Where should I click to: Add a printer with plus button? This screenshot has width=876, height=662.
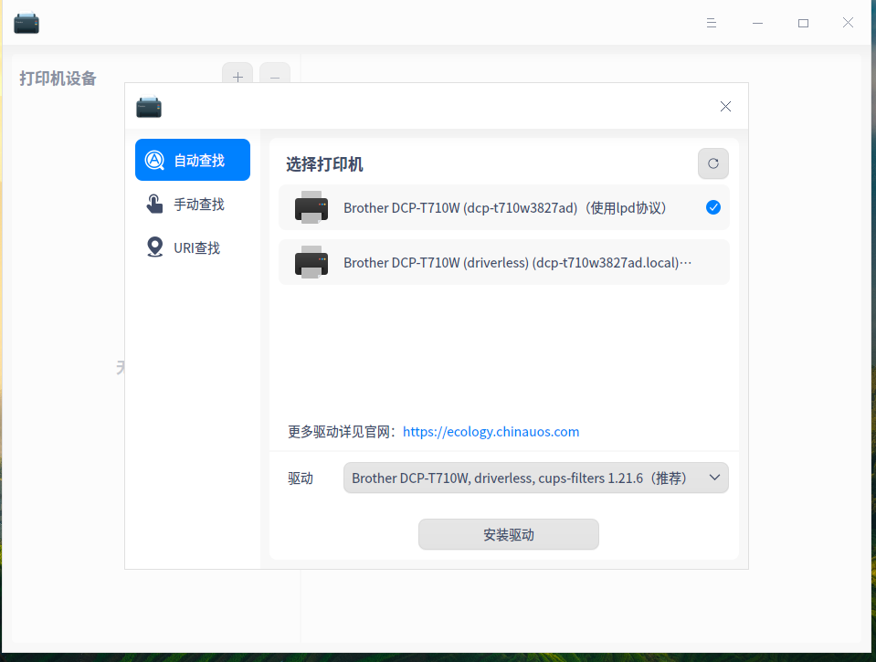pos(237,74)
